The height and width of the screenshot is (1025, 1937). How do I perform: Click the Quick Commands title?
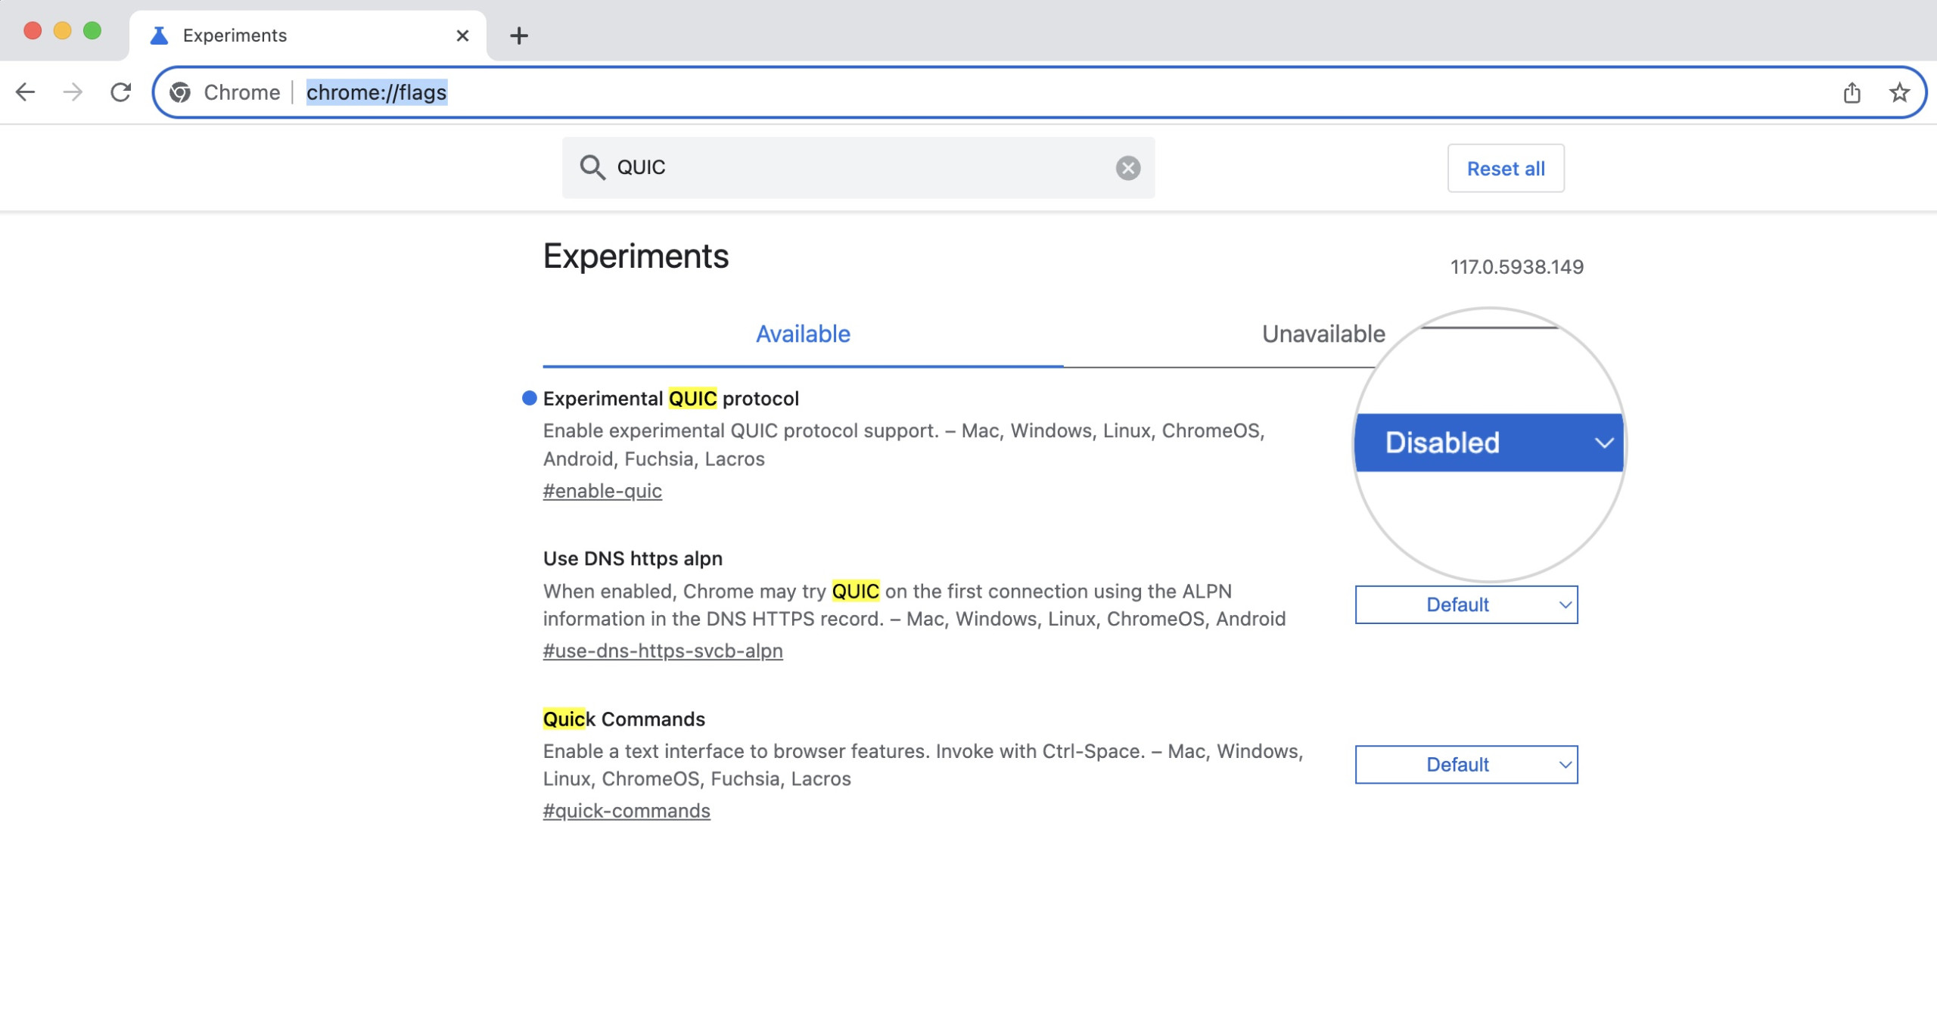[623, 719]
